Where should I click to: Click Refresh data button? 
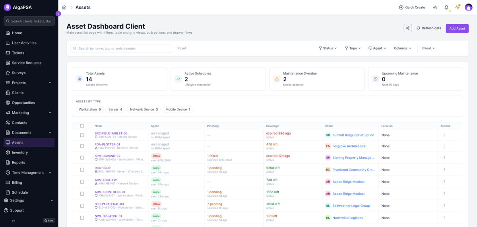[429, 28]
